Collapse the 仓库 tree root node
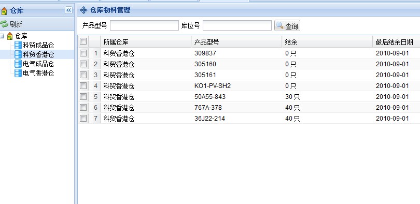The image size is (420, 204). coord(2,36)
